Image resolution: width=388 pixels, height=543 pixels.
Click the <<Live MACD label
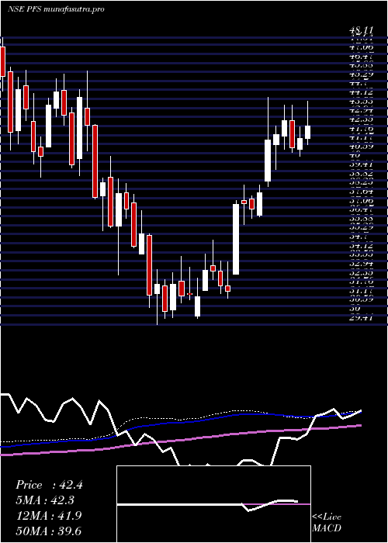point(327,523)
